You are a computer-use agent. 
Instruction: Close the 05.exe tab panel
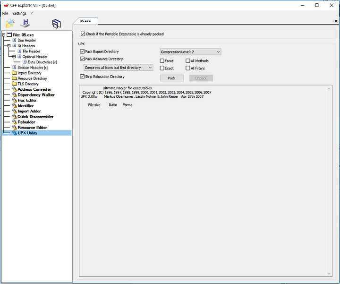(x=336, y=21)
